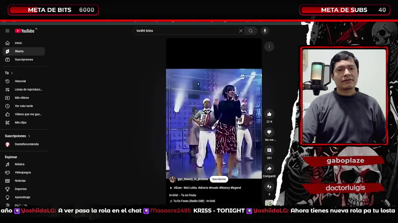Open the remix button showing 5
This screenshot has width=398, height=223.
tap(269, 187)
